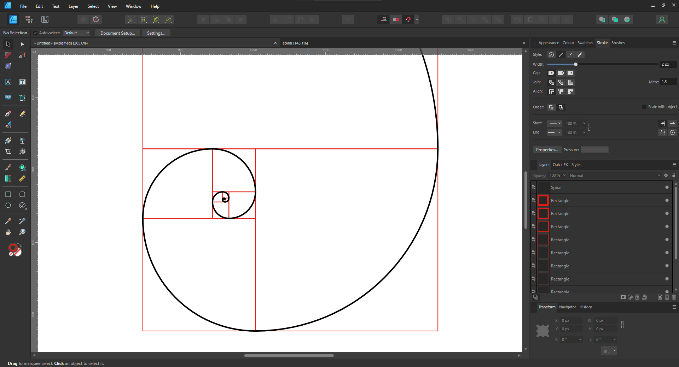Viewport: 679px width, 367px height.
Task: Select the Measure ruler tool
Action: click(x=22, y=178)
